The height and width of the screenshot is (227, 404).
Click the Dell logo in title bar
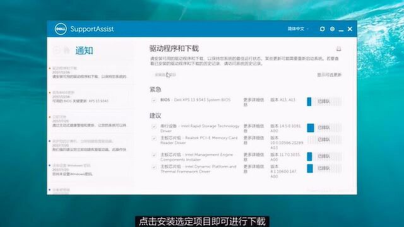[x=61, y=29]
